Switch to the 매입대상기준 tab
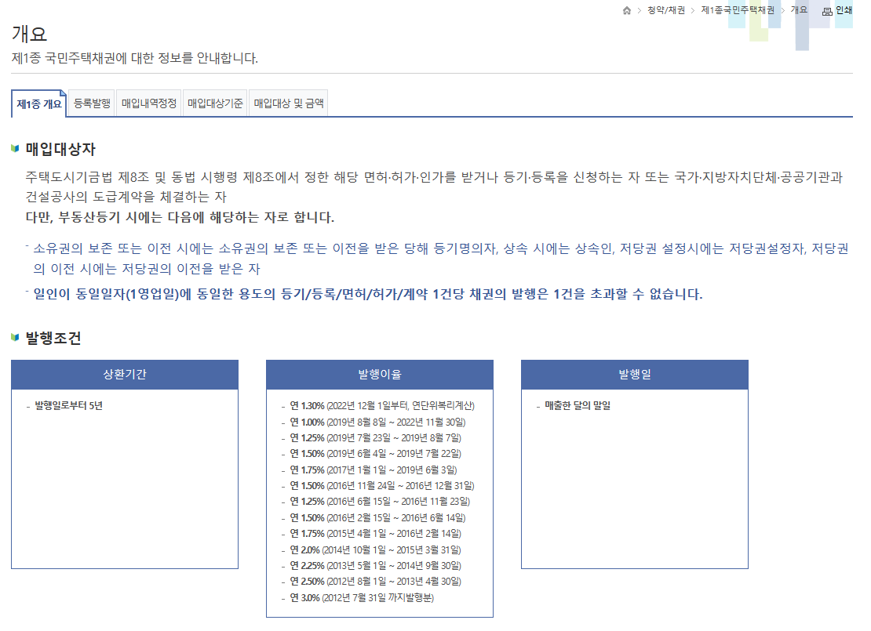 point(216,102)
